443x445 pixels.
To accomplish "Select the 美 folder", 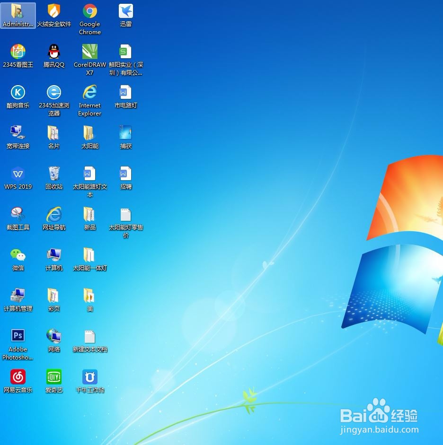I will pyautogui.click(x=90, y=300).
